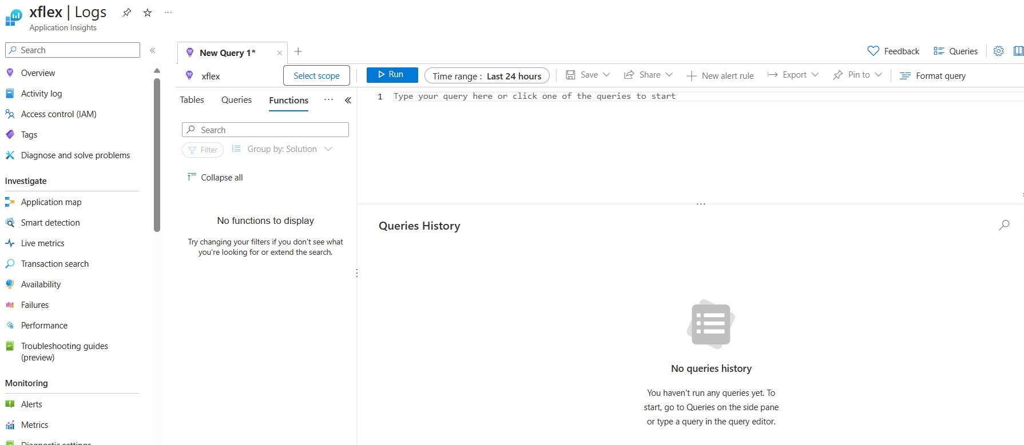Switch to the Tables tab
This screenshot has height=445, width=1024.
tap(192, 100)
